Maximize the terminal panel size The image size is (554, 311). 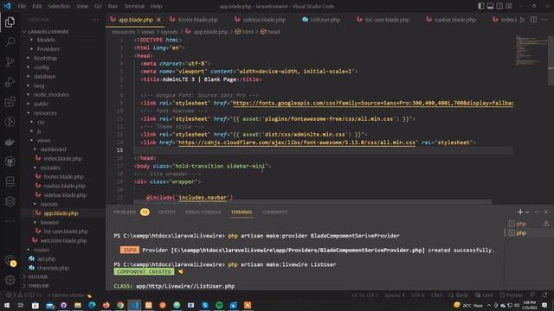(x=537, y=212)
